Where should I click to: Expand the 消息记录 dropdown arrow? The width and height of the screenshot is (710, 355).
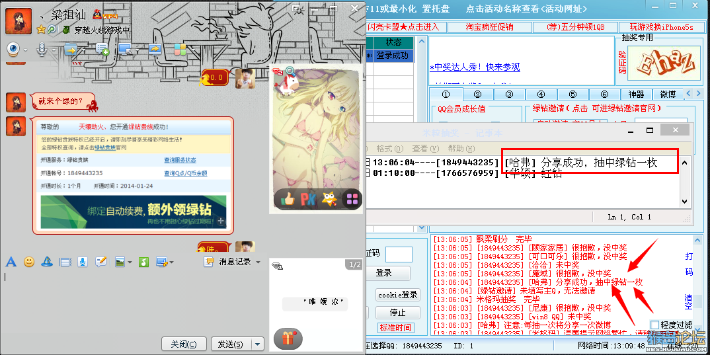[258, 262]
